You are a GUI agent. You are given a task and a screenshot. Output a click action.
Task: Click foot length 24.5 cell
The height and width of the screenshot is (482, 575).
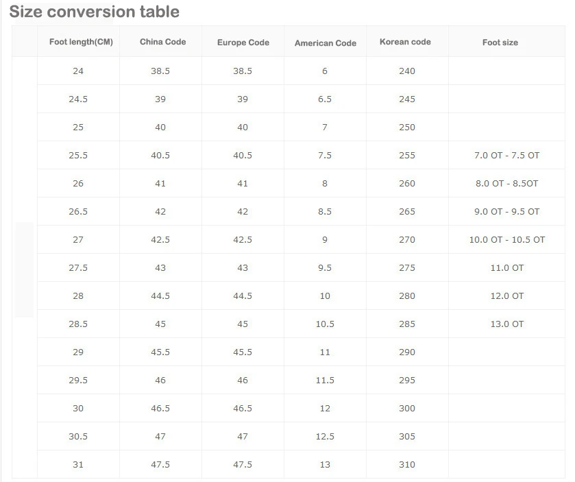click(x=78, y=99)
